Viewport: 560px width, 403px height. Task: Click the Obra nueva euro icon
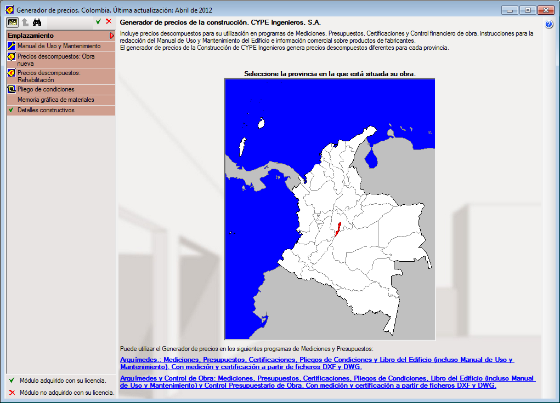[x=12, y=56]
